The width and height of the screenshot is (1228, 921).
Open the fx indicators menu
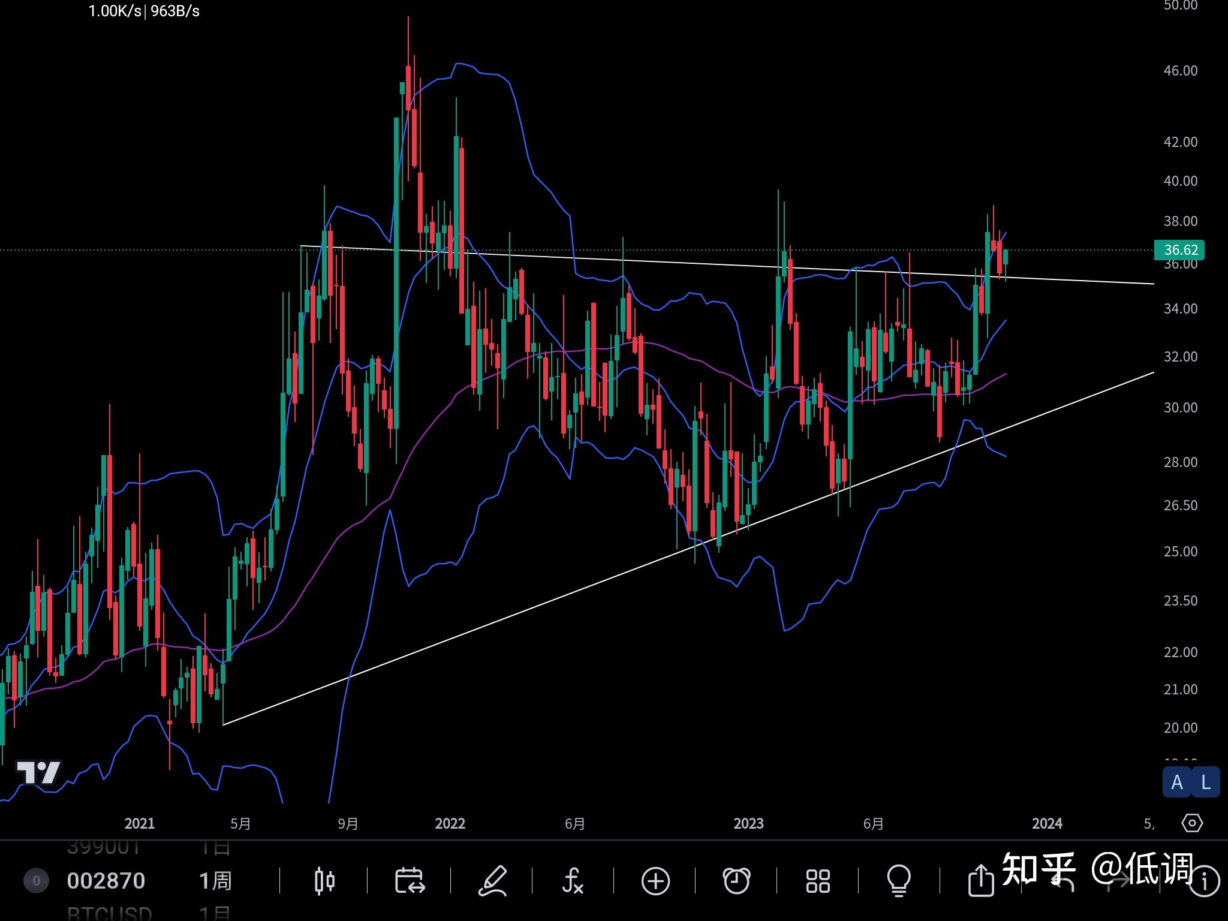click(573, 881)
